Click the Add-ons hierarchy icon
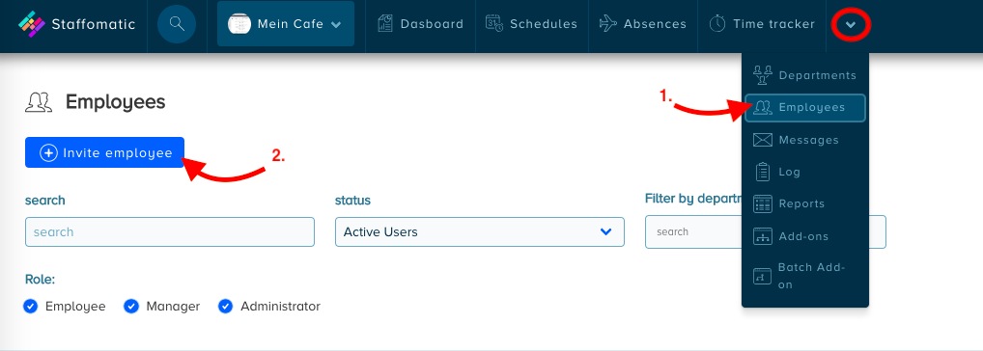Image resolution: width=983 pixels, height=351 pixels. 762,236
